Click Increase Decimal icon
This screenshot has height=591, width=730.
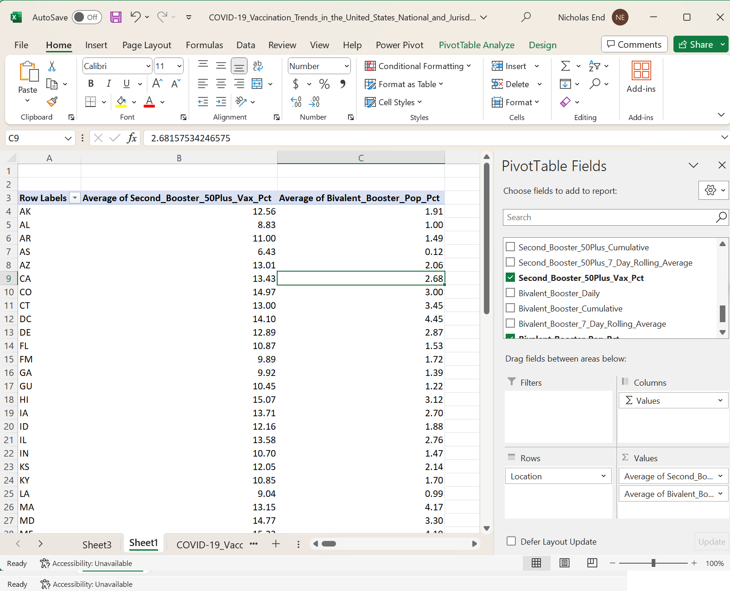click(x=296, y=102)
